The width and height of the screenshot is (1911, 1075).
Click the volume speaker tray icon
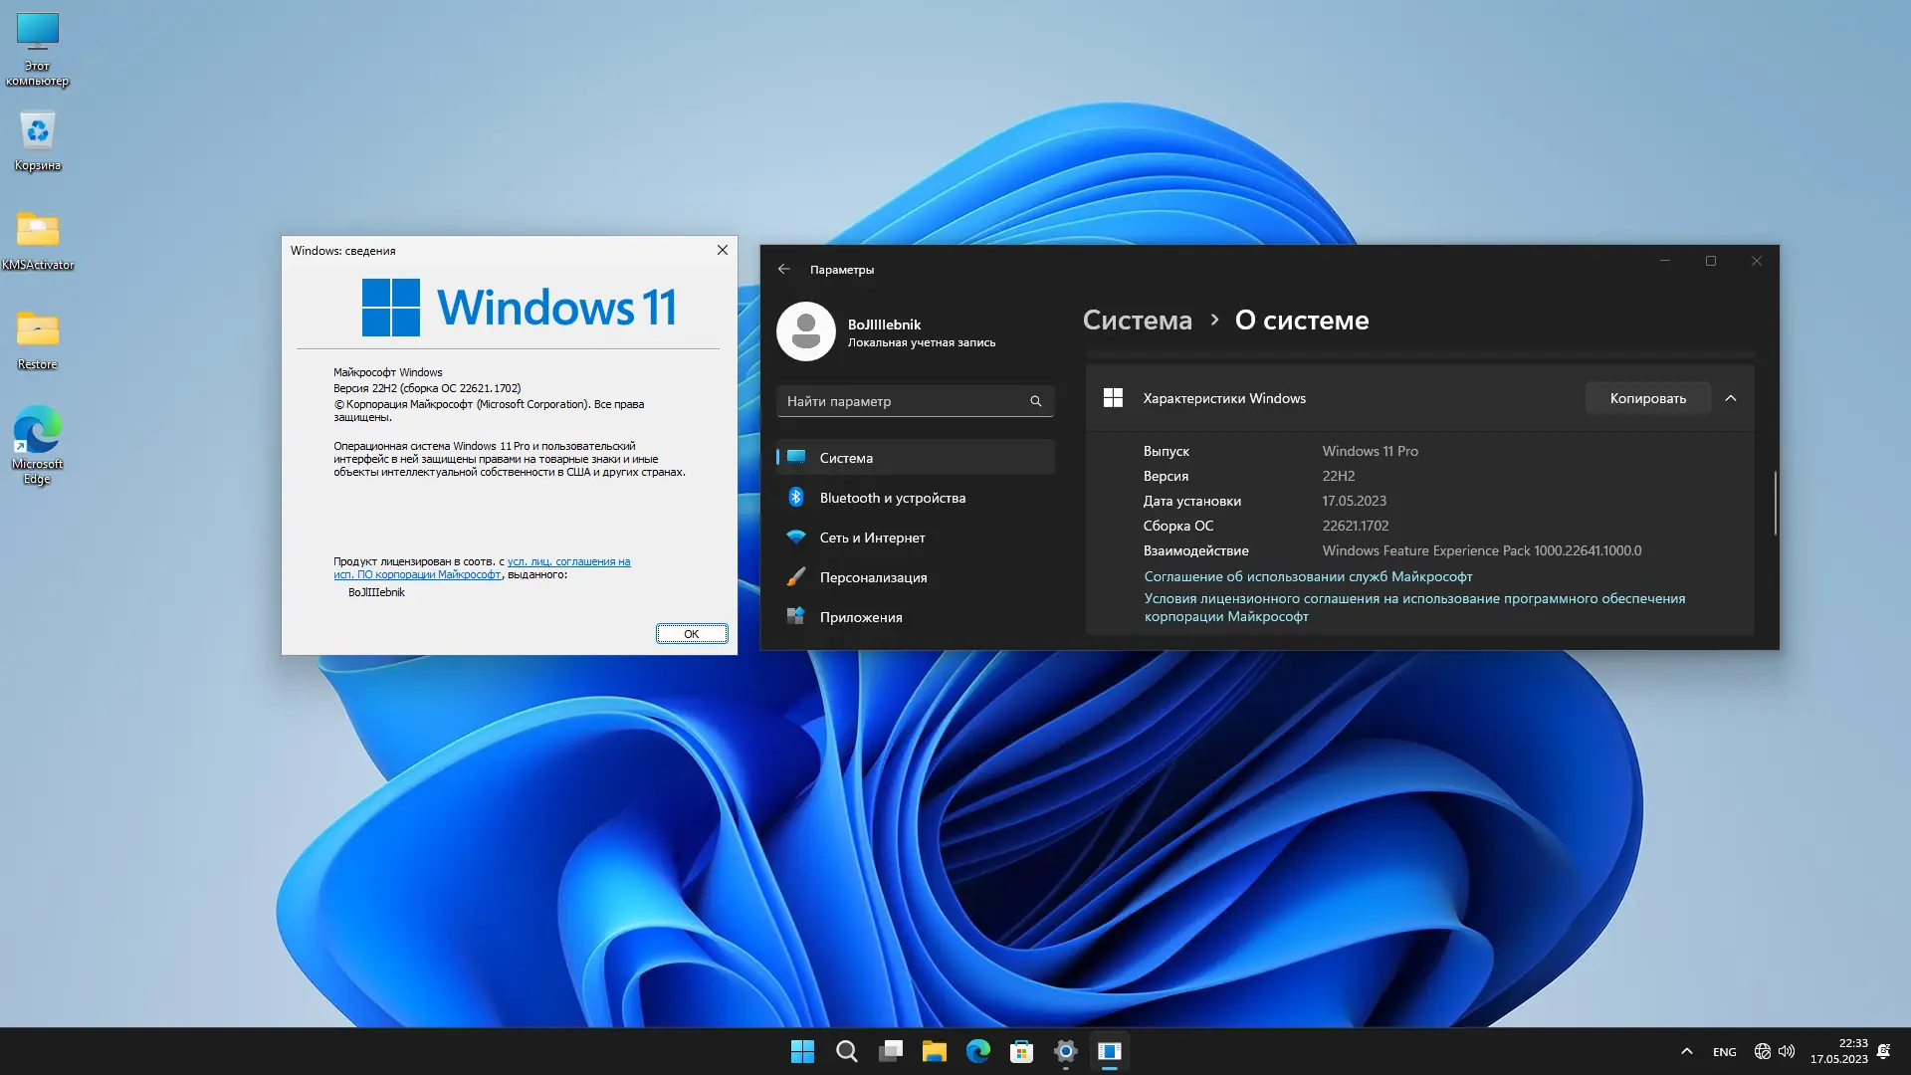(x=1787, y=1051)
